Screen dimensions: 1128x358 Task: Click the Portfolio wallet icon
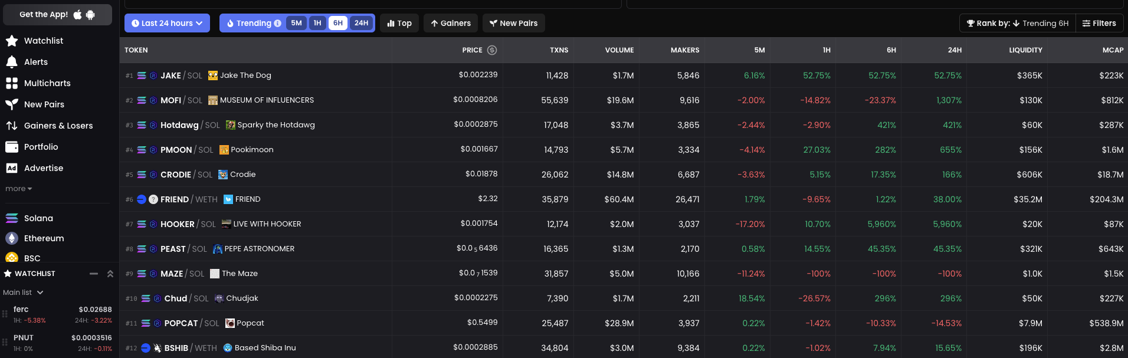coord(12,147)
